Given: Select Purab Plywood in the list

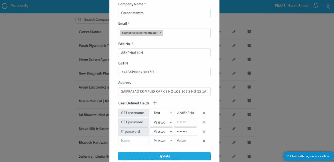Looking at the screenshot, I should [x=94, y=46].
